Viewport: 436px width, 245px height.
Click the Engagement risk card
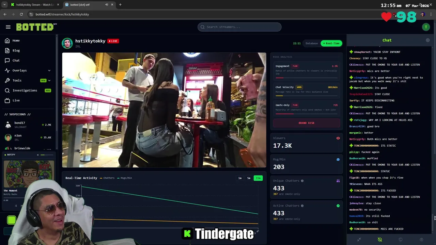click(307, 71)
